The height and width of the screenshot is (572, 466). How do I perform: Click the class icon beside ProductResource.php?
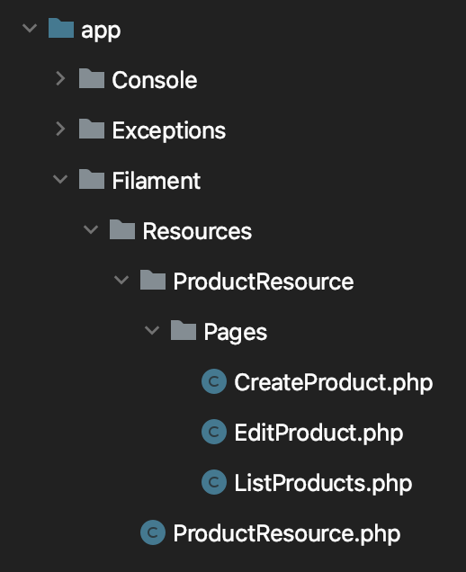(153, 532)
